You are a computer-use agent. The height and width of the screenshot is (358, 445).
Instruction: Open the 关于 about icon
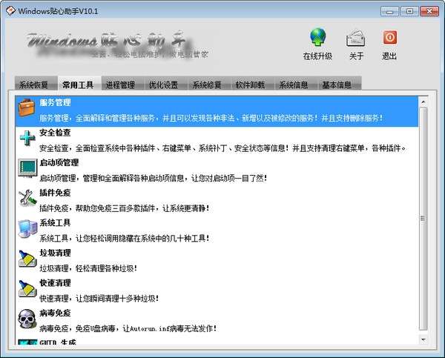[x=355, y=39]
